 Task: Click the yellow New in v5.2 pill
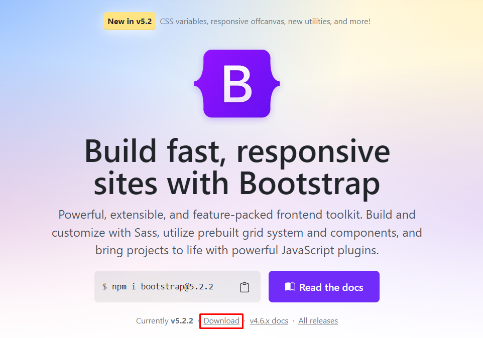(130, 21)
